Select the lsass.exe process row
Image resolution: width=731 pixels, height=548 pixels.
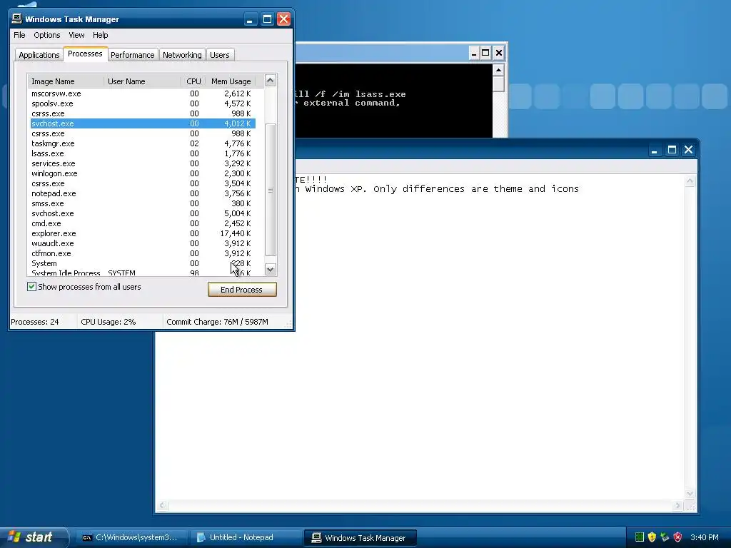(x=143, y=153)
